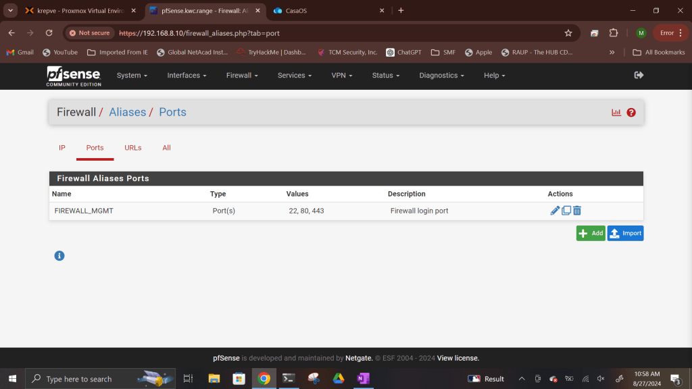692x389 pixels.
Task: Click the green Add button
Action: click(591, 233)
